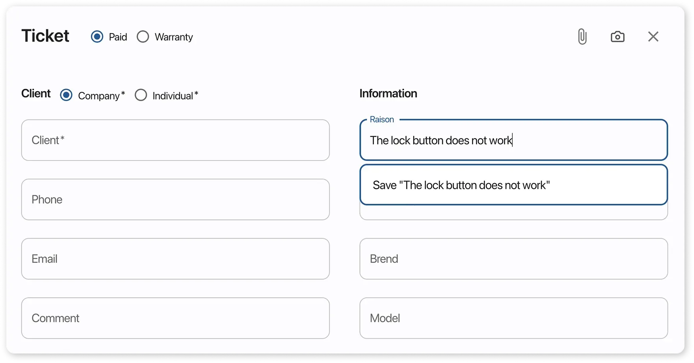Choose Company as the client type

point(66,95)
